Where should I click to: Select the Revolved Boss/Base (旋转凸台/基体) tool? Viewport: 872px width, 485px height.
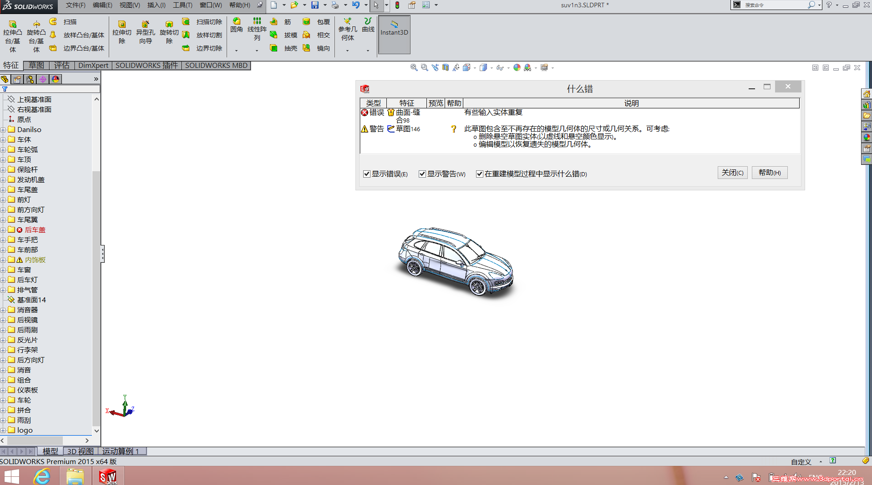[36, 36]
